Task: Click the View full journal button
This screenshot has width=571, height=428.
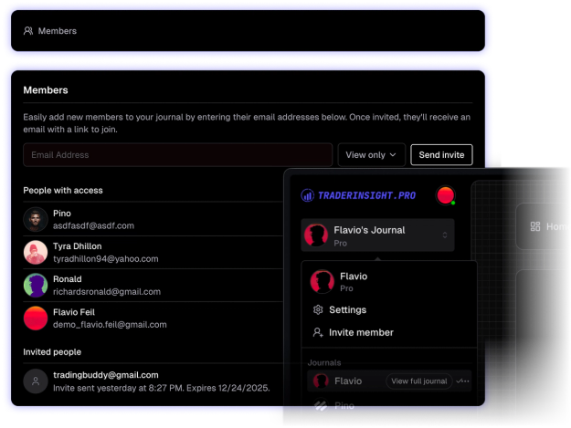Action: click(419, 381)
